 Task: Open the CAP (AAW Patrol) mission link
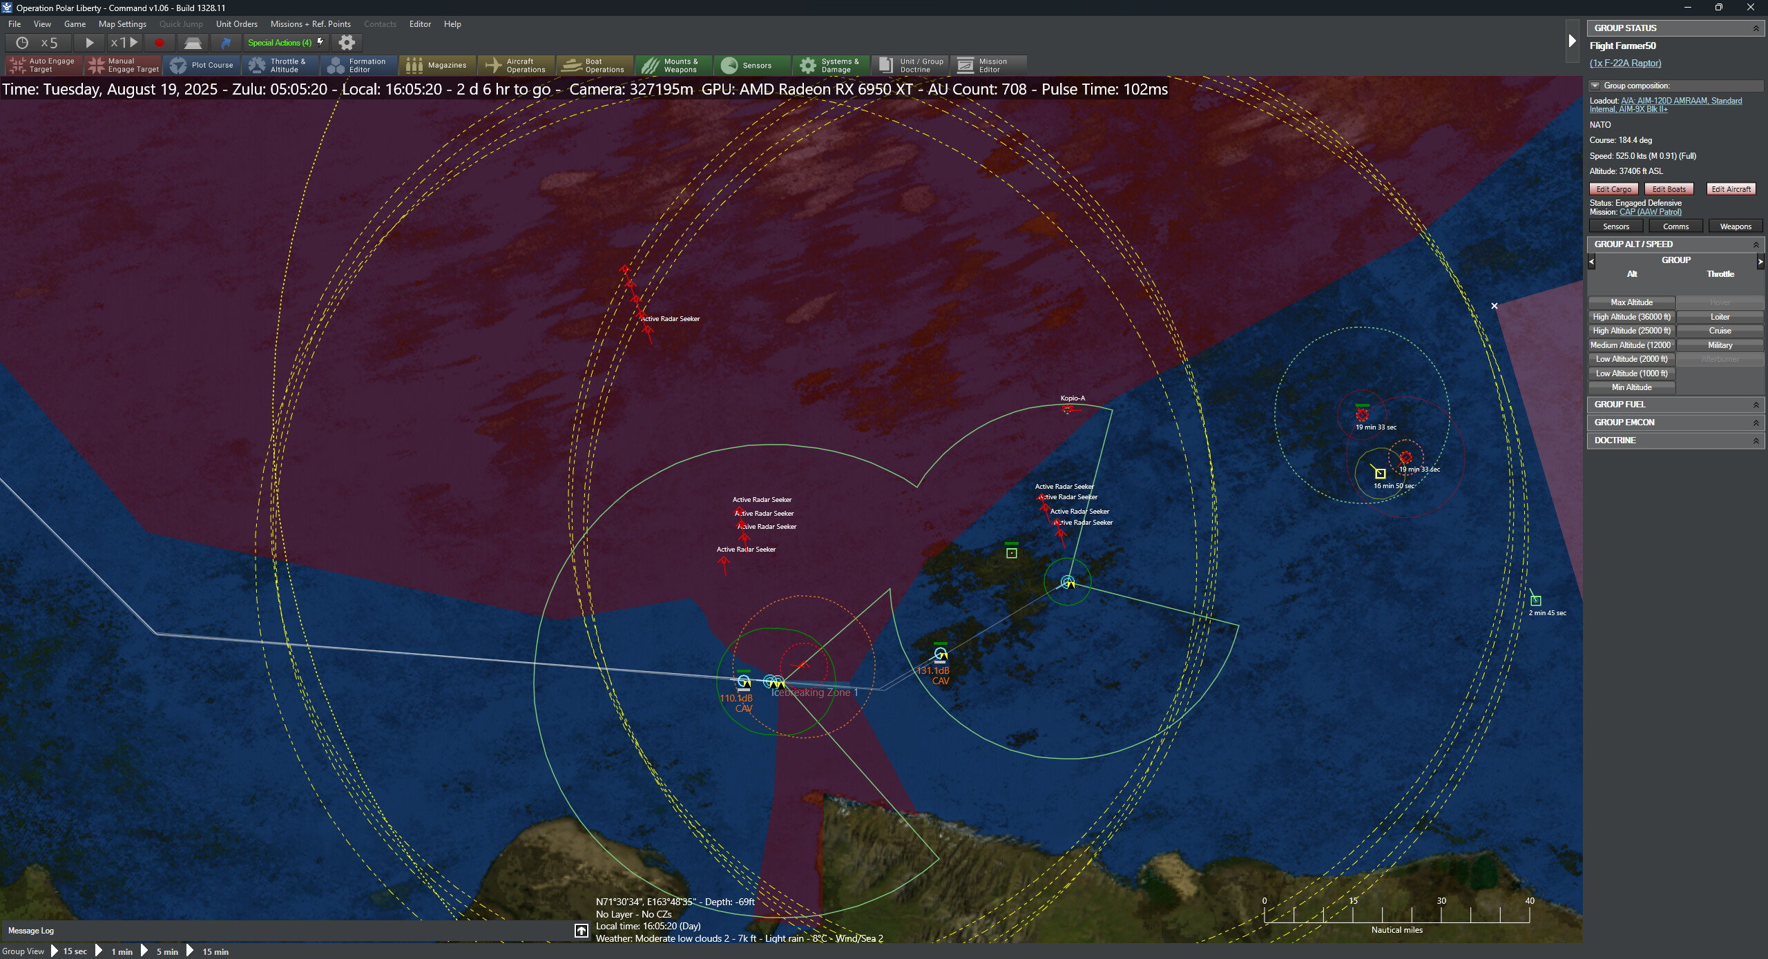pyautogui.click(x=1649, y=212)
